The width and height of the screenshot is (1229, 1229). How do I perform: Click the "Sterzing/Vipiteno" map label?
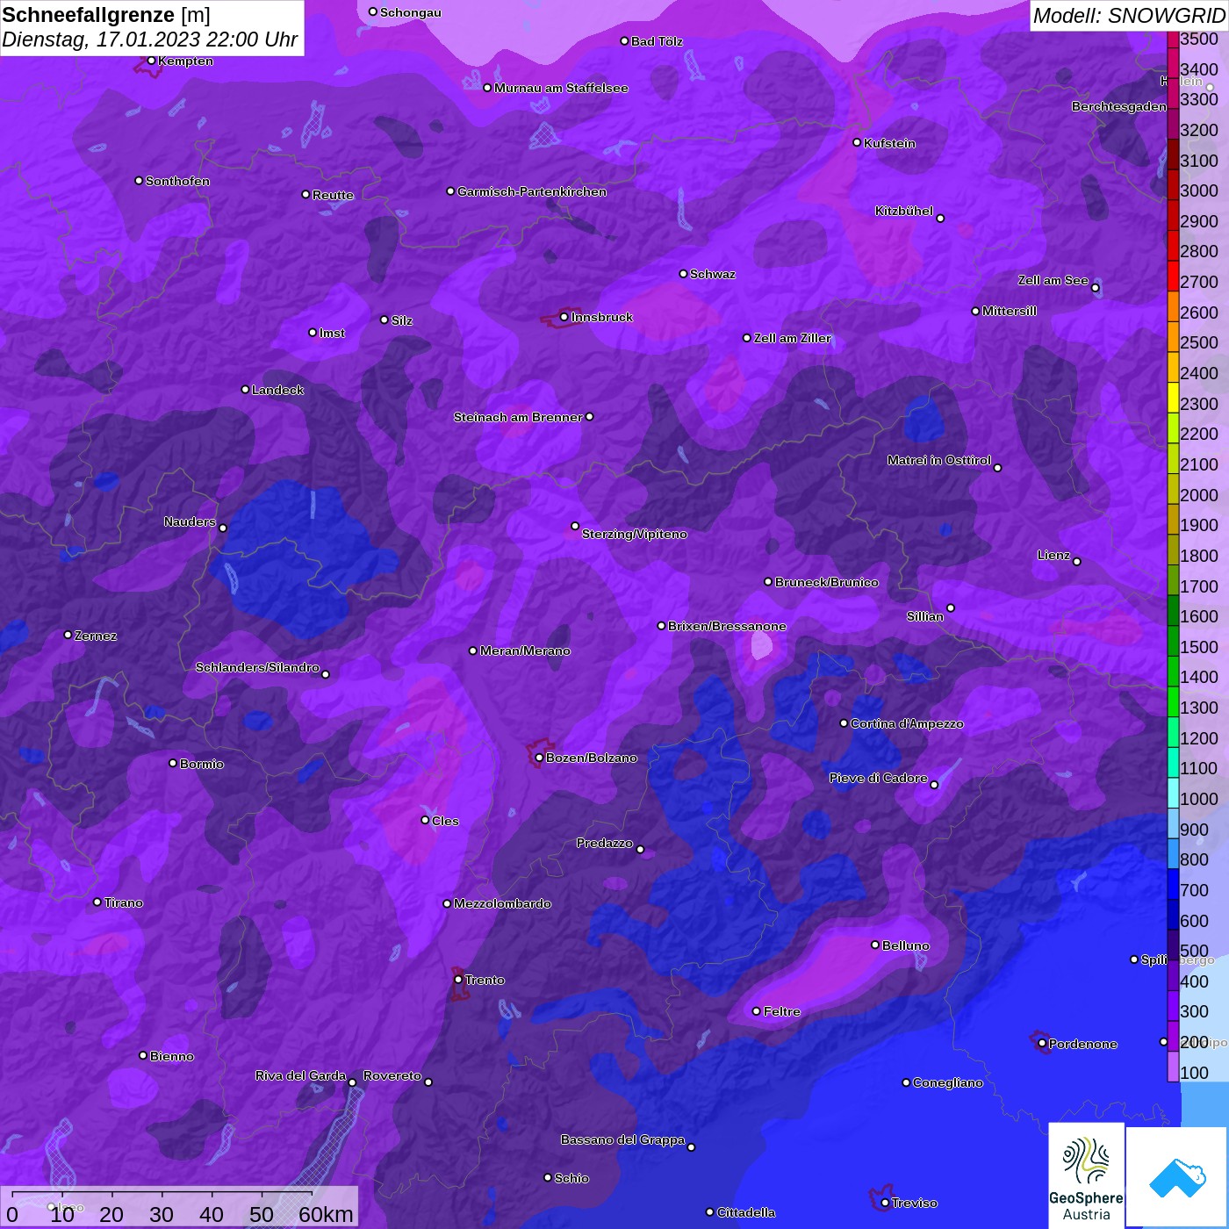click(x=635, y=534)
